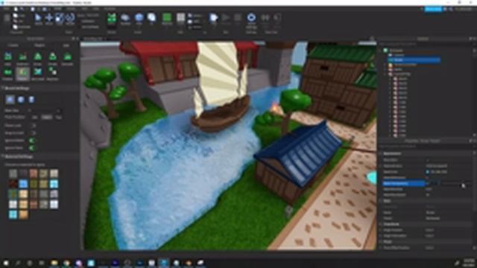Viewport: 477px width, 268px height.
Task: Select Camera in the Explorer tree
Action: click(x=399, y=55)
